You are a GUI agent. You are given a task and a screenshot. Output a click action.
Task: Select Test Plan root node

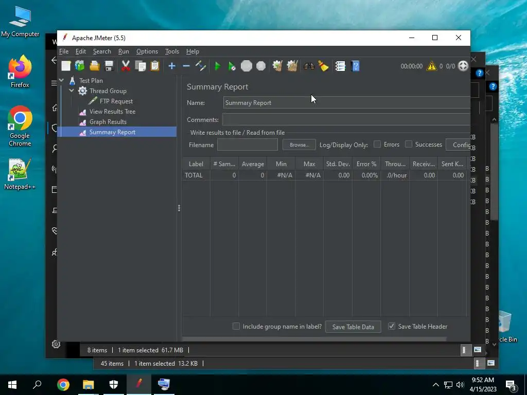[x=91, y=81]
